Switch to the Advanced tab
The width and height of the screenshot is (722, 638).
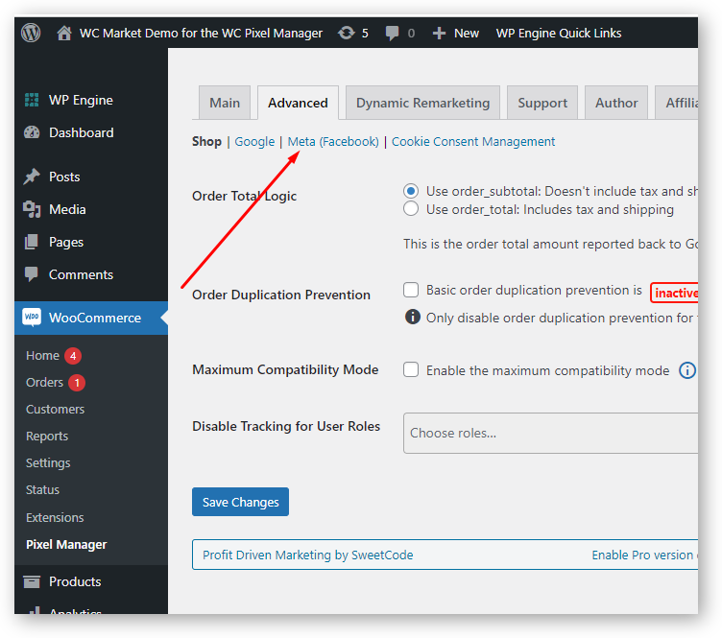298,103
